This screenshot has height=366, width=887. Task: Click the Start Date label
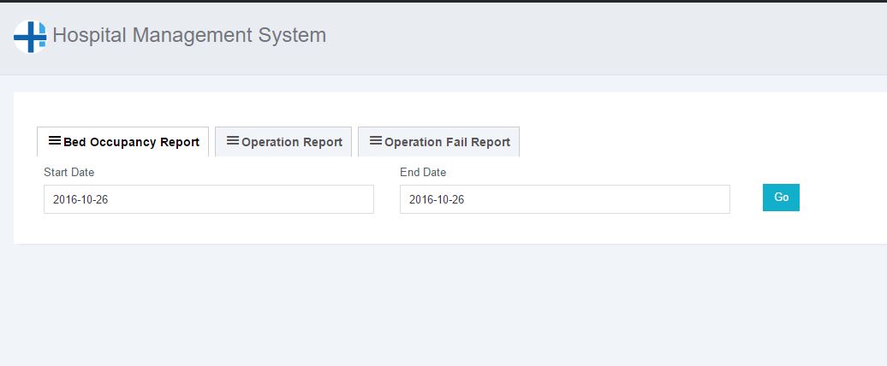coord(68,173)
